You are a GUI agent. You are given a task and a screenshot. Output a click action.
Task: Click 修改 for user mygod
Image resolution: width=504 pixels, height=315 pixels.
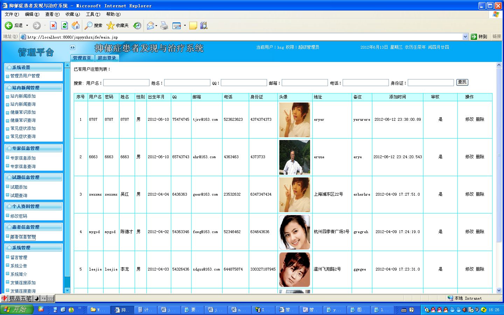coord(469,232)
